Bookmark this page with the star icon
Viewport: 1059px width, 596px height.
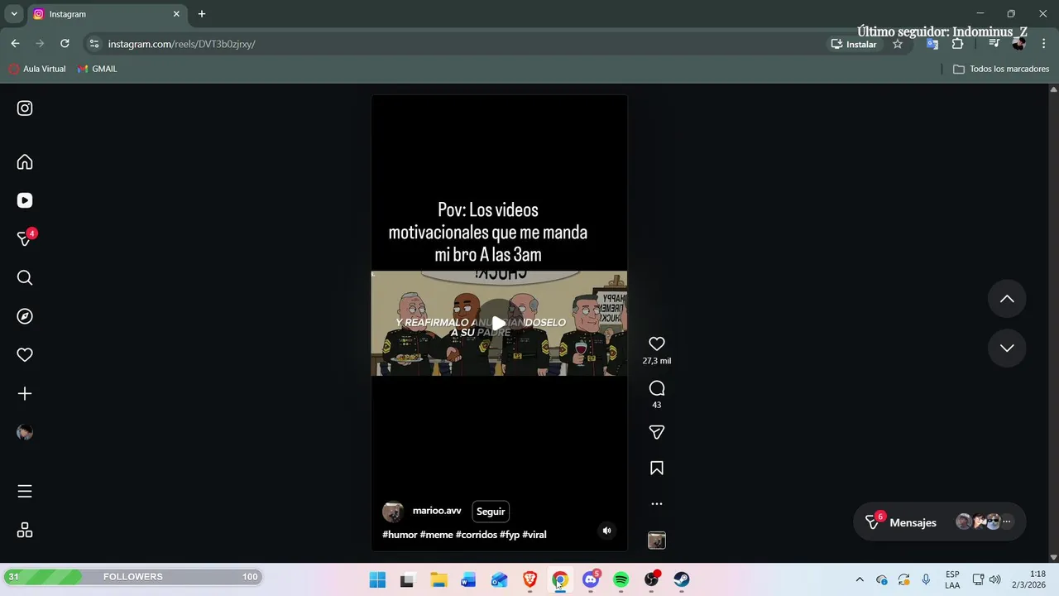(x=898, y=44)
